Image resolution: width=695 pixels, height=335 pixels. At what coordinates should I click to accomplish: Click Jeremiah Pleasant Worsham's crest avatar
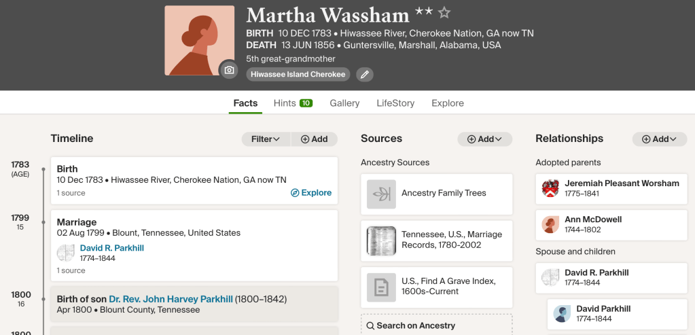click(550, 188)
